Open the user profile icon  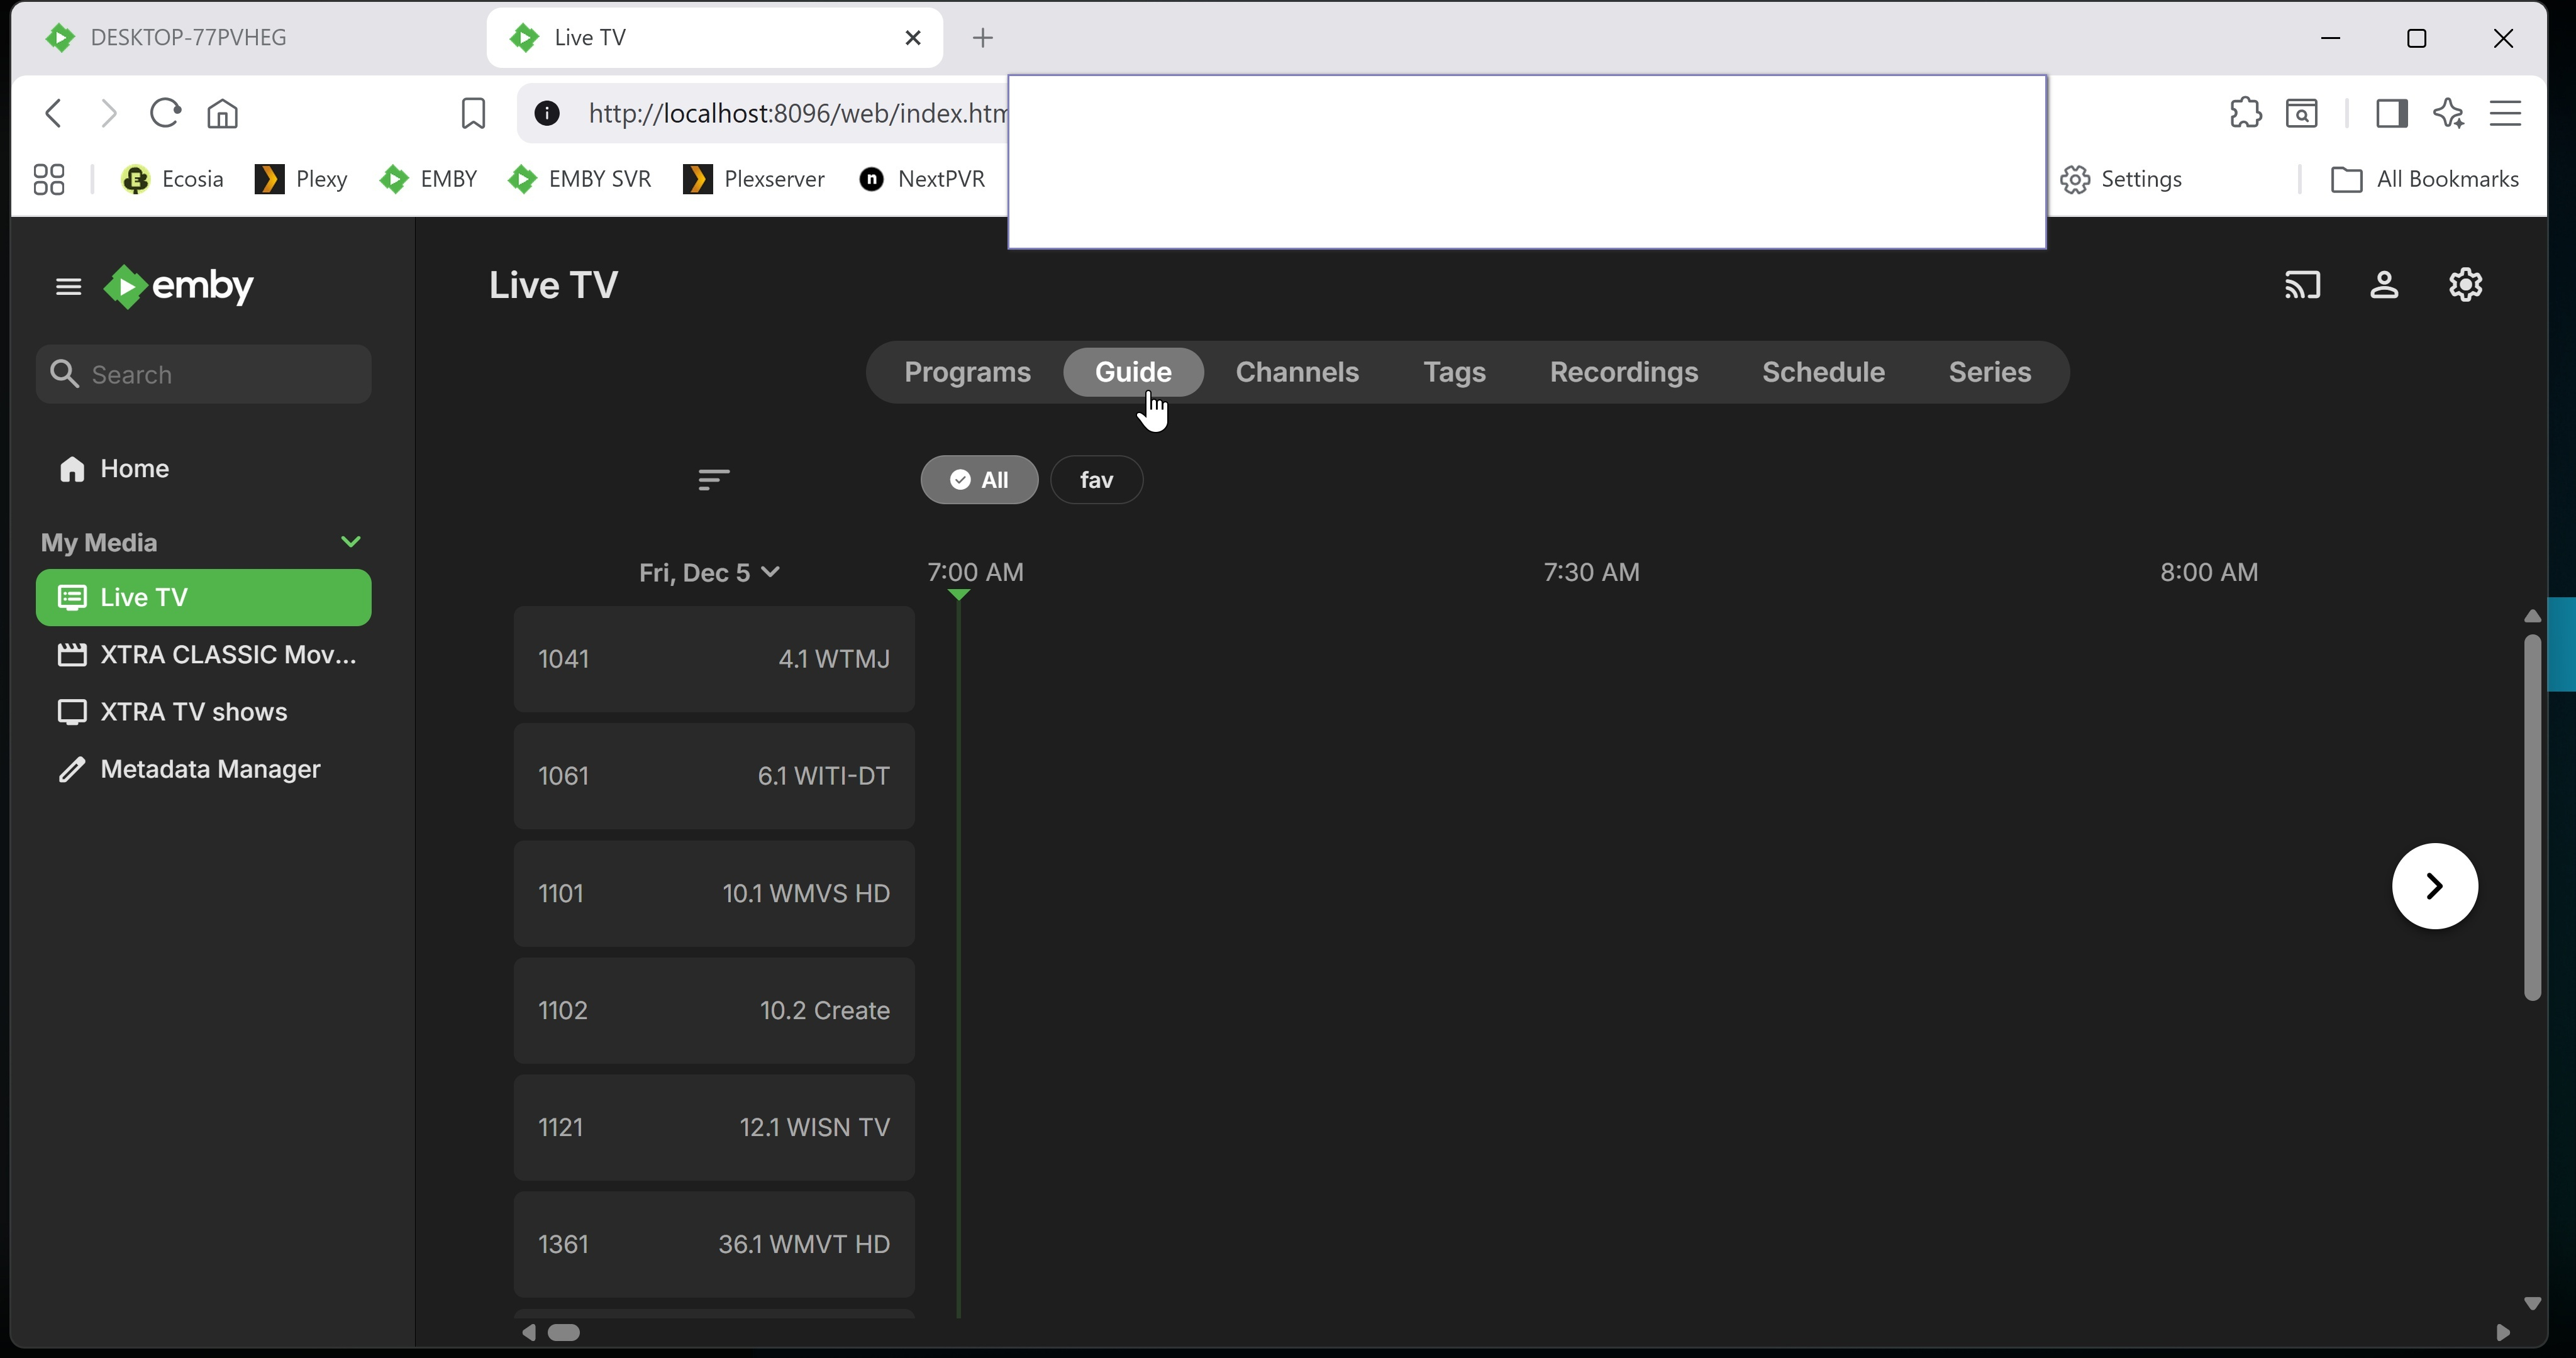pyautogui.click(x=2384, y=286)
